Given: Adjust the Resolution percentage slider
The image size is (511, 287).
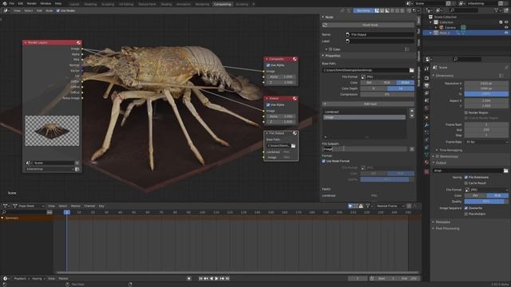Looking at the screenshot, I should coord(486,94).
